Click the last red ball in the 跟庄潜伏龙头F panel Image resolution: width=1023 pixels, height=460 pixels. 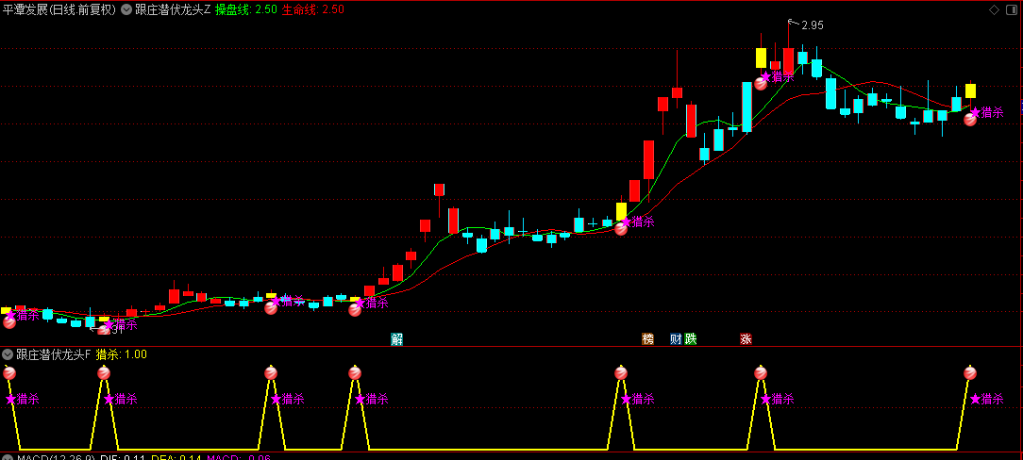pos(970,372)
